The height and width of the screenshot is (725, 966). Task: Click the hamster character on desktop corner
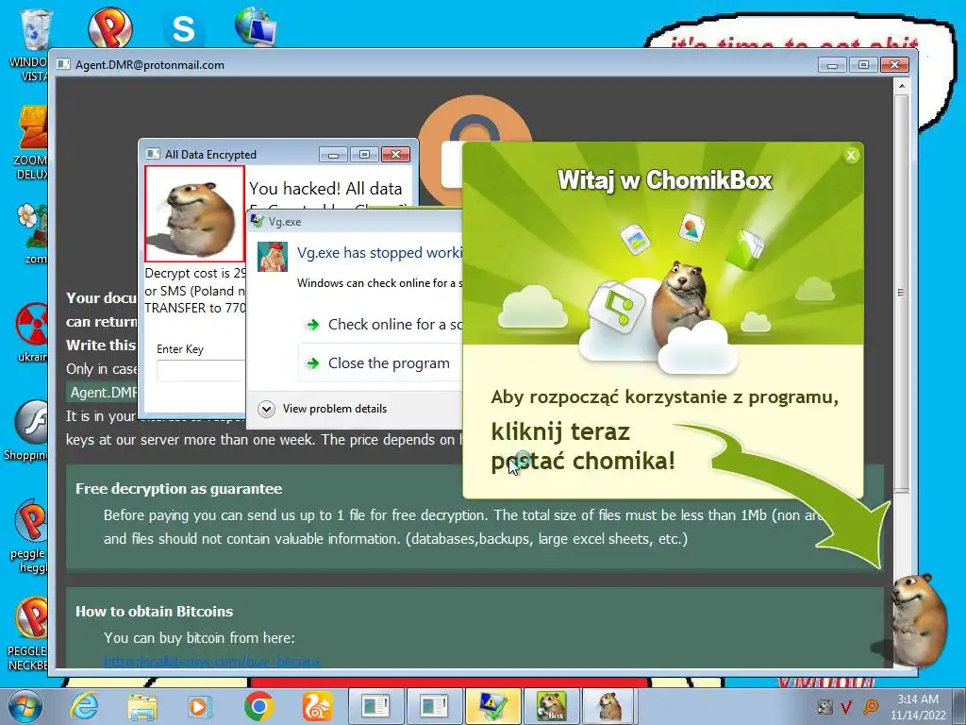click(918, 619)
